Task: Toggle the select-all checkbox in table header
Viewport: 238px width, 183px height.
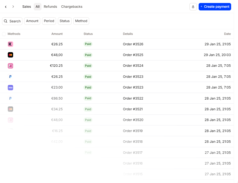Action: coord(4,34)
